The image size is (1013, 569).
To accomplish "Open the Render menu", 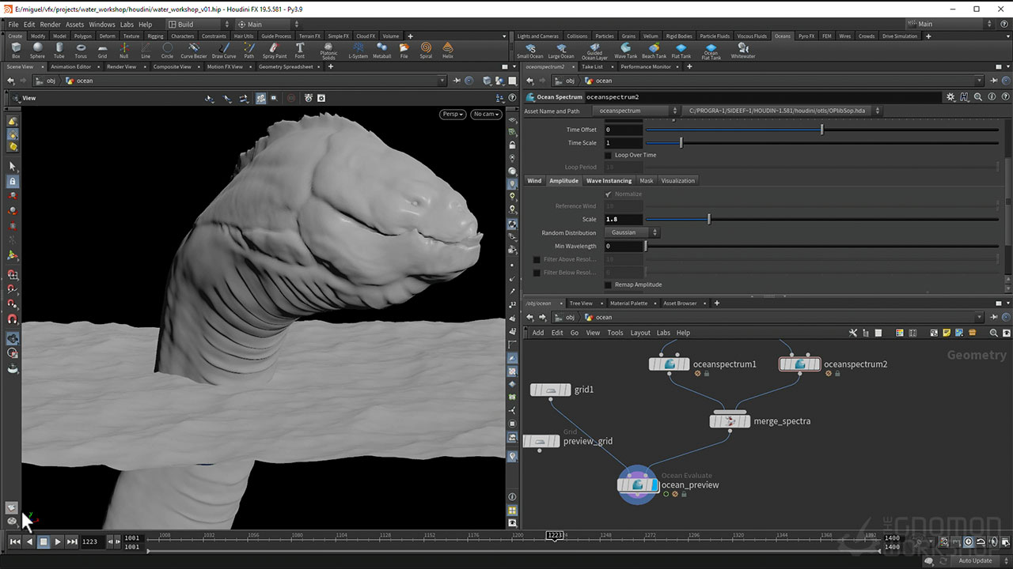I will point(51,24).
